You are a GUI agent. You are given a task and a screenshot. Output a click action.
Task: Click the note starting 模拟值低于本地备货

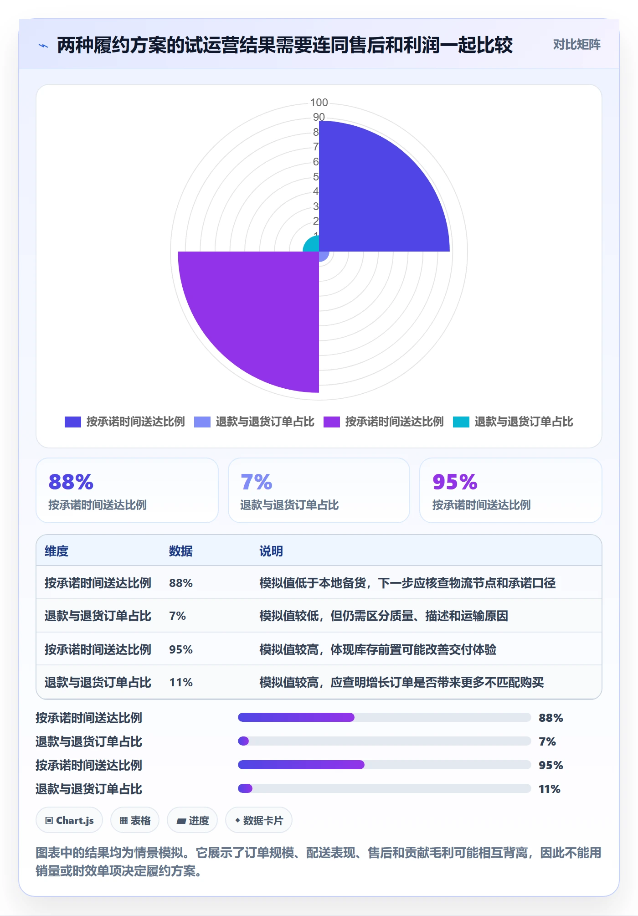(407, 583)
